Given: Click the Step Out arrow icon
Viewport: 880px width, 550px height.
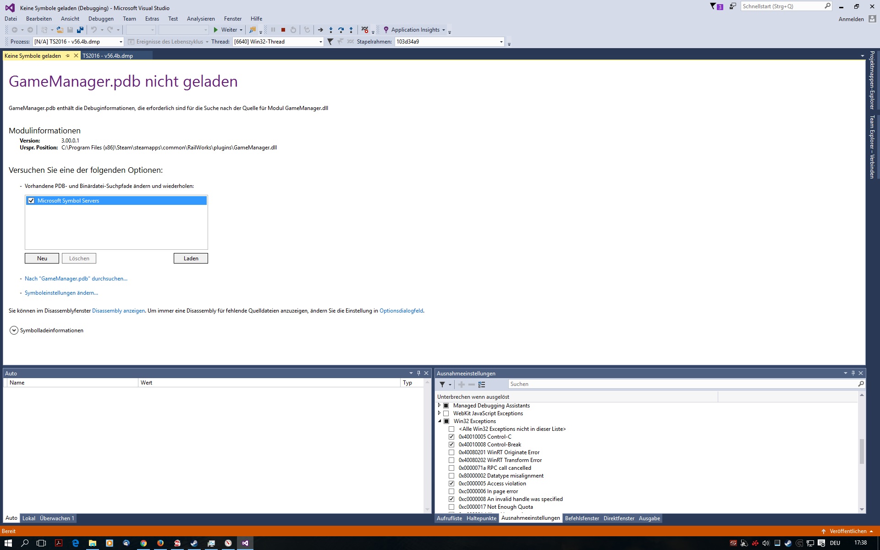Looking at the screenshot, I should click(x=351, y=30).
